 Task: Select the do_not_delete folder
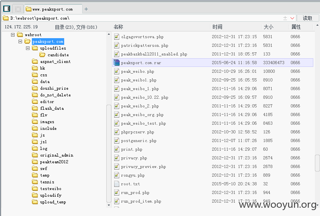coord(55,95)
